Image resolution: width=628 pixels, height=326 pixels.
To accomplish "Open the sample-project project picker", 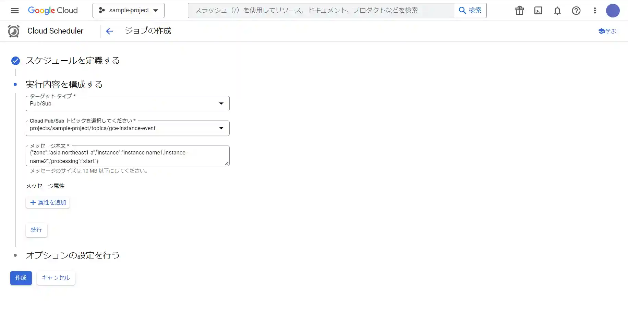I will coord(129,10).
